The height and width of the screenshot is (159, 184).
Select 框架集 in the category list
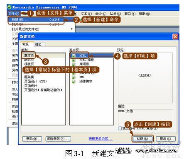click(29, 77)
